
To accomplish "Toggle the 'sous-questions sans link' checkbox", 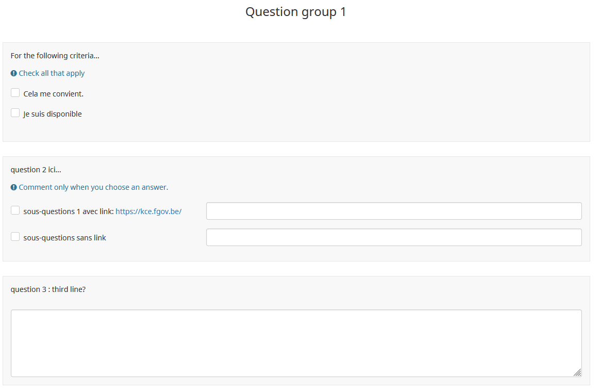I will 15,237.
